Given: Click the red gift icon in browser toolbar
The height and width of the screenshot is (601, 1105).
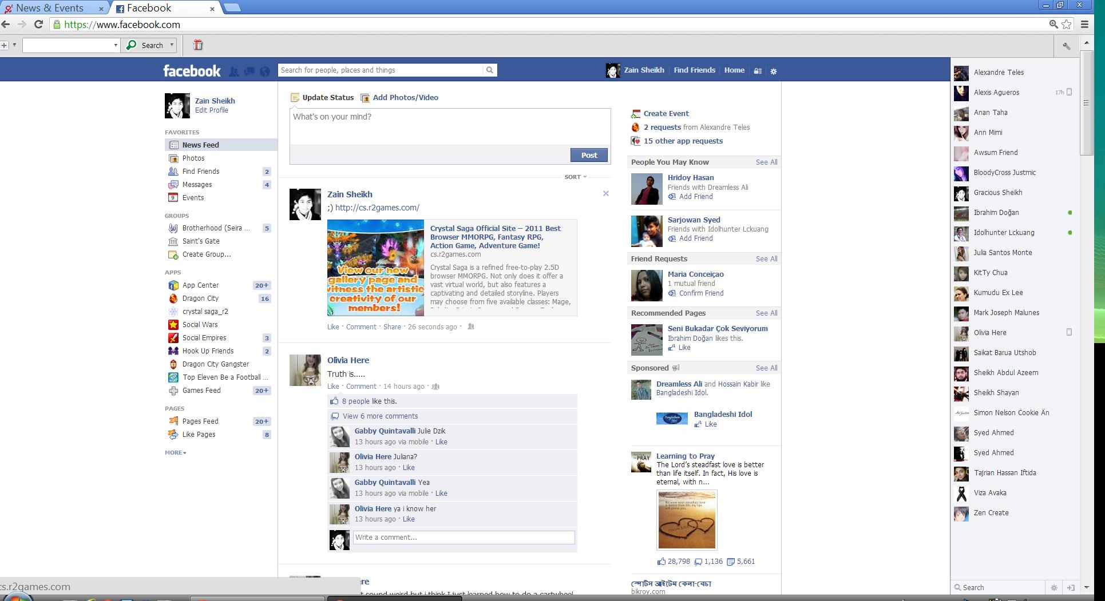Looking at the screenshot, I should (x=198, y=45).
